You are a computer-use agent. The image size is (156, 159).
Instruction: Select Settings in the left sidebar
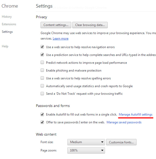tap(7, 32)
